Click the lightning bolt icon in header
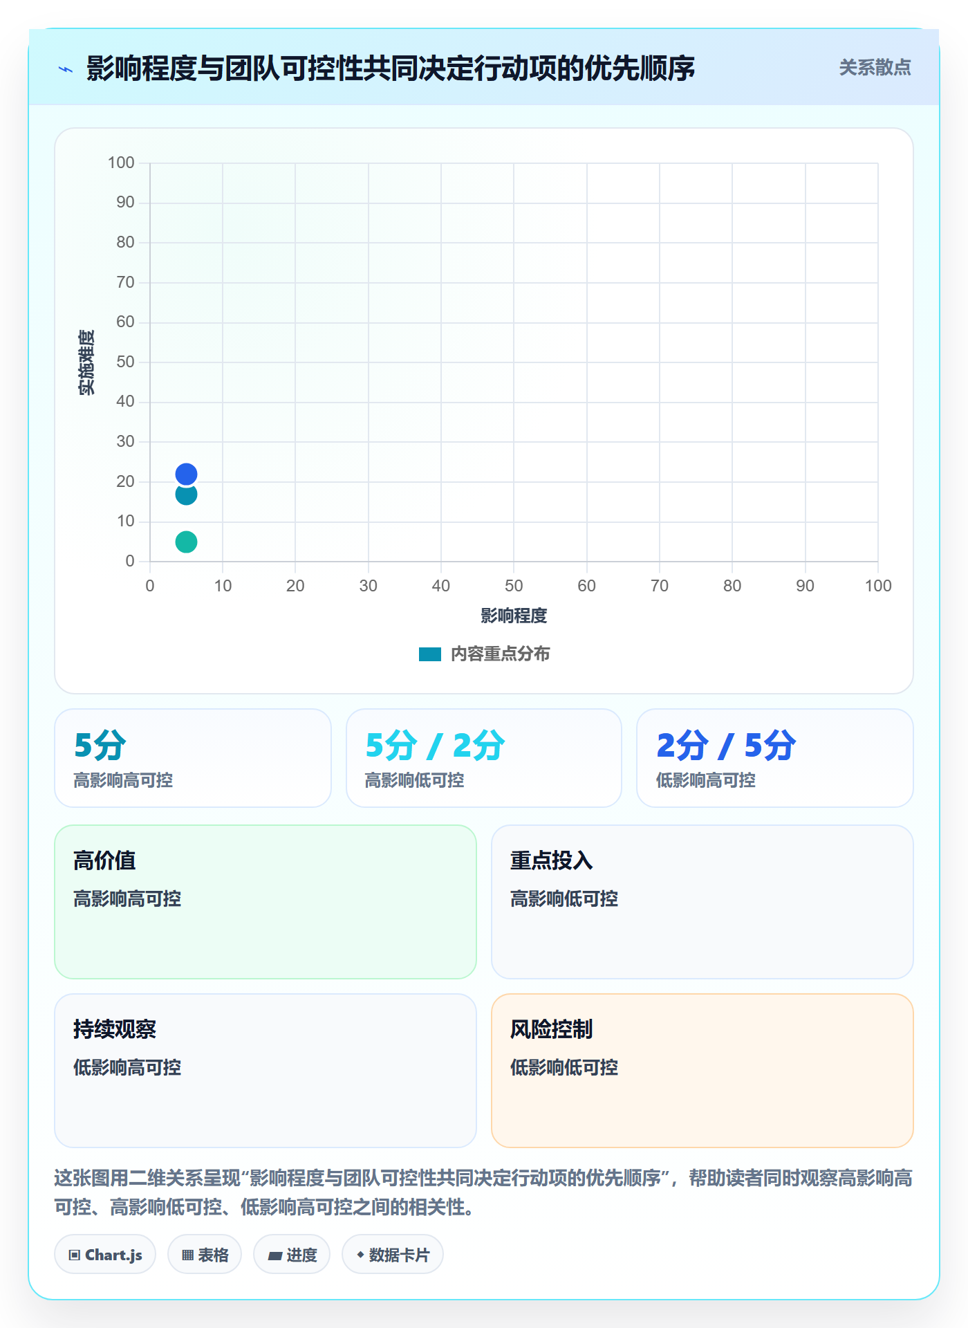Image resolution: width=968 pixels, height=1328 pixels. (x=66, y=69)
